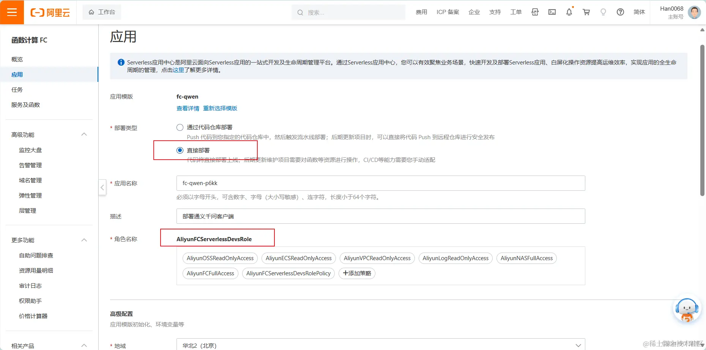Open 权限助手
The image size is (706, 350).
[30, 301]
